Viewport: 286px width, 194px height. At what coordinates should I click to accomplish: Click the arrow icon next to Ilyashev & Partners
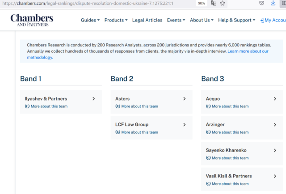(x=93, y=99)
